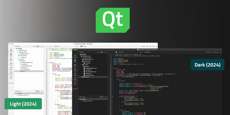Collapse Source Files folder in the dark tree
230x115 pixels.
[81, 61]
